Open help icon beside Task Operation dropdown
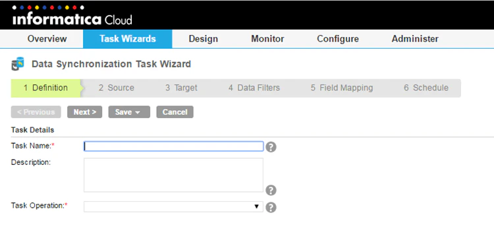This screenshot has width=494, height=252. click(x=271, y=208)
